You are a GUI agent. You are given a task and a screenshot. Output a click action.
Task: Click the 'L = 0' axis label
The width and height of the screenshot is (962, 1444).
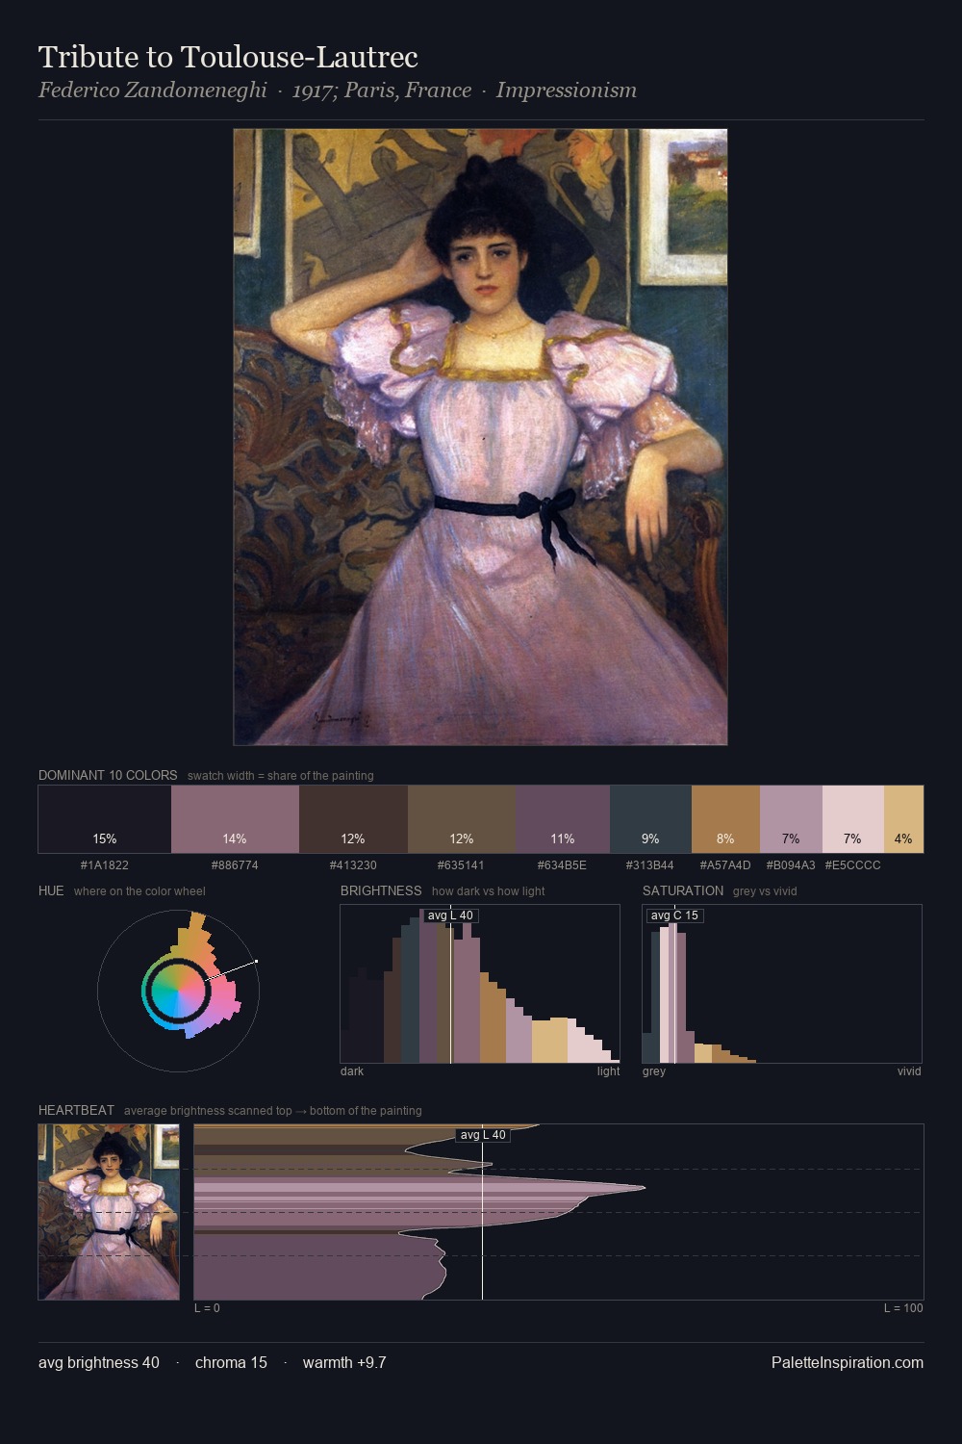tap(207, 1308)
